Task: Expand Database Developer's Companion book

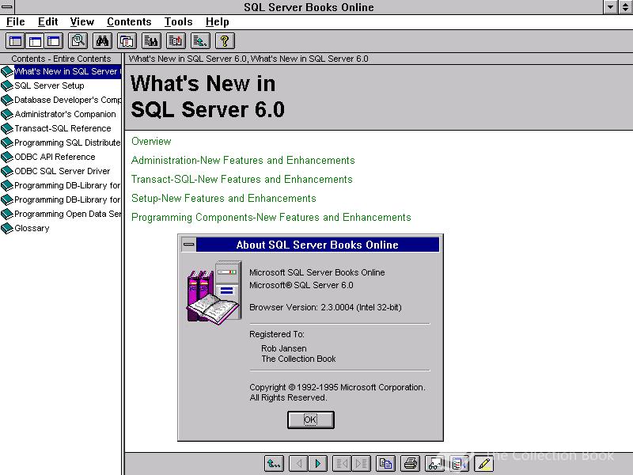Action: (x=61, y=100)
